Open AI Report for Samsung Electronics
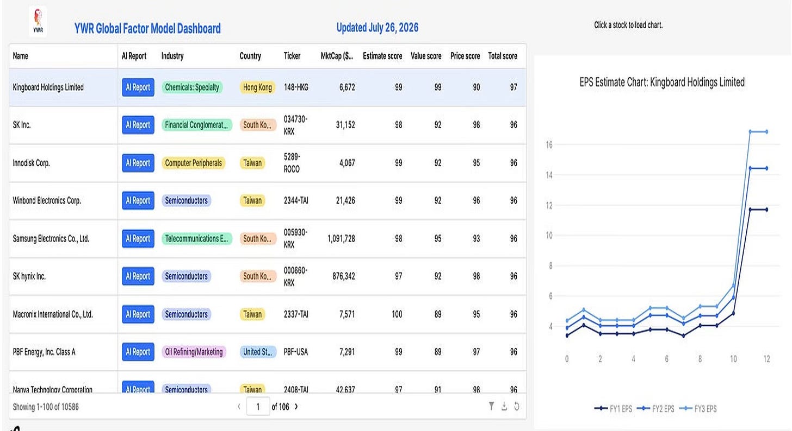This screenshot has height=431, width=792. coord(138,238)
